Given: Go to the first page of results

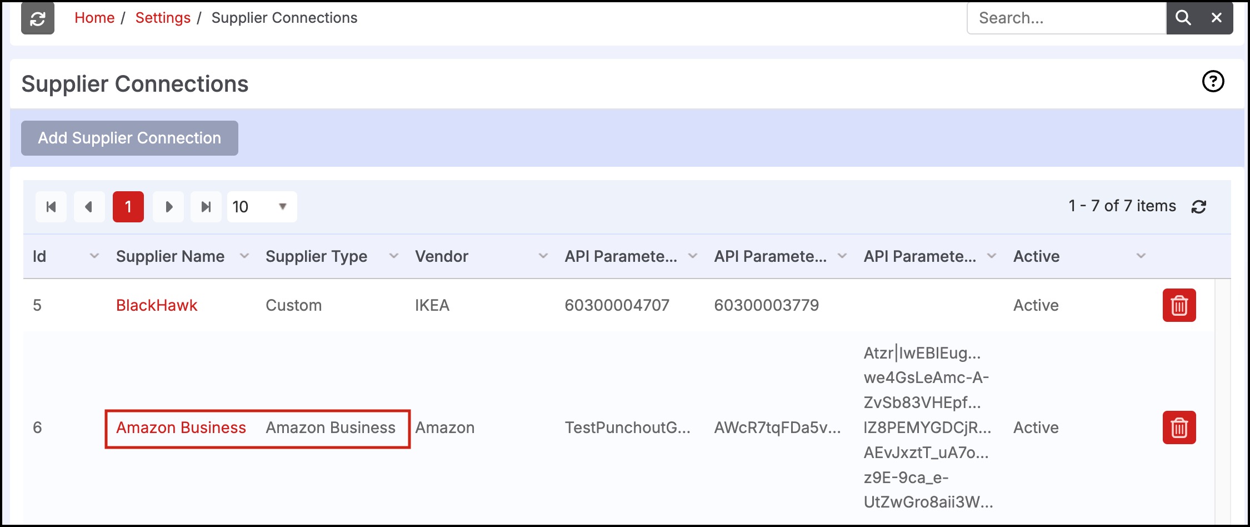Looking at the screenshot, I should (51, 207).
